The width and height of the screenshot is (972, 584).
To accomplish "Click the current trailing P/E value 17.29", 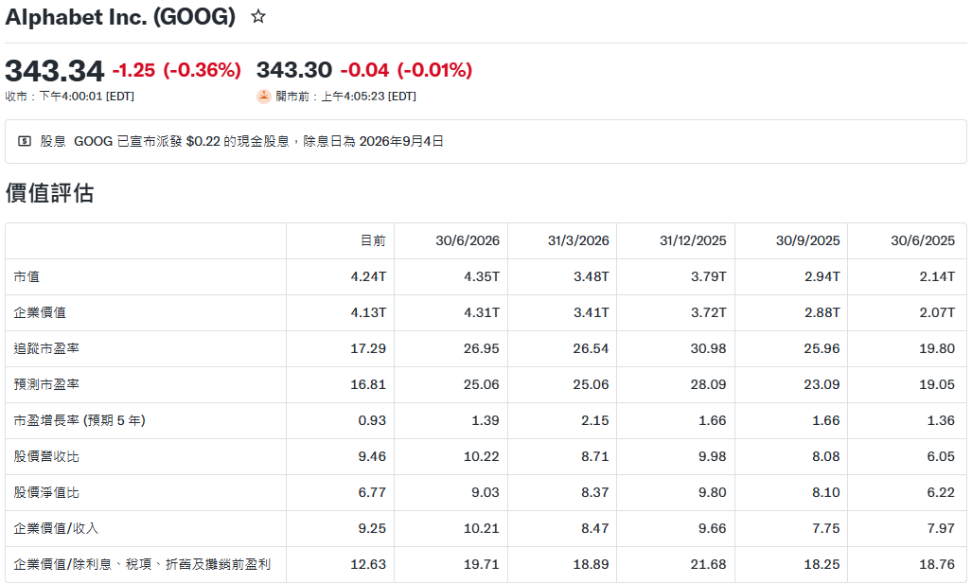I will (368, 348).
